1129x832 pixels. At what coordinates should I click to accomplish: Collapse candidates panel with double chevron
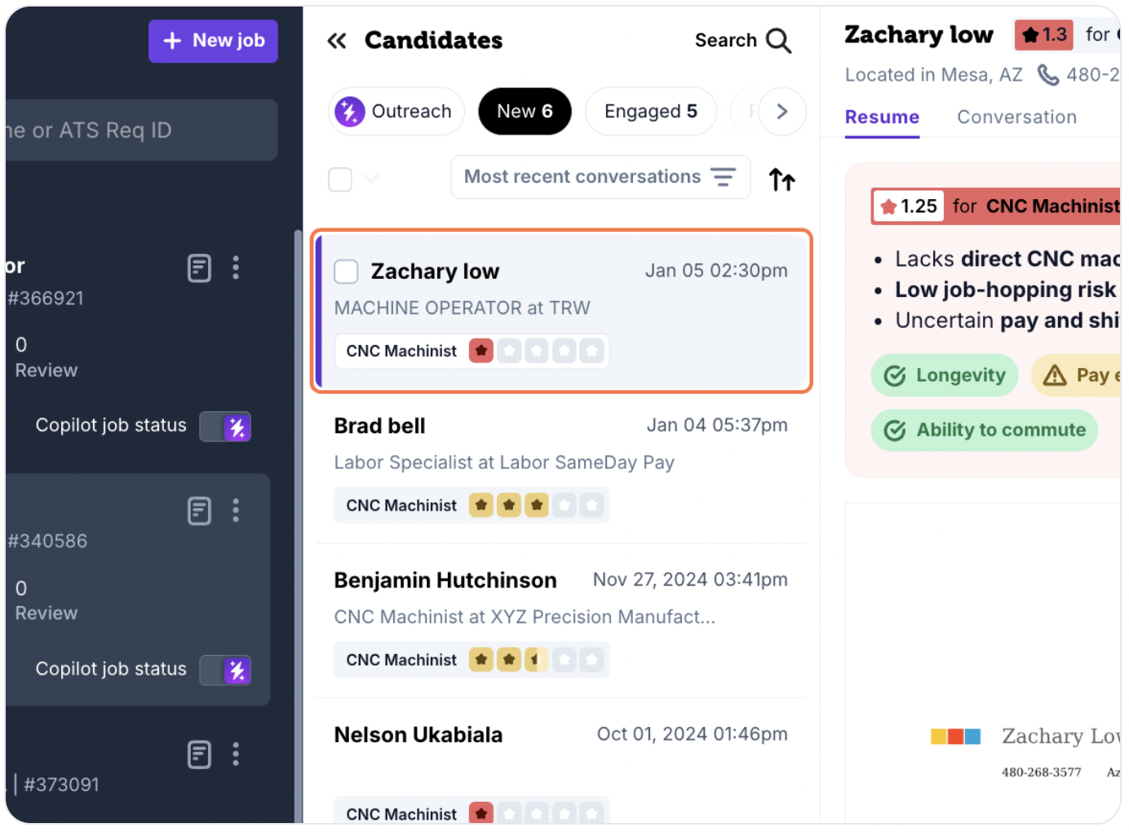(337, 41)
